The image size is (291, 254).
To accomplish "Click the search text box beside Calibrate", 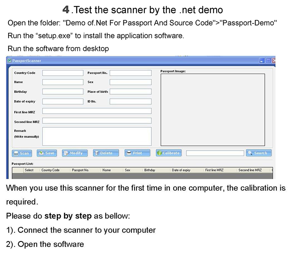I will 215,153.
